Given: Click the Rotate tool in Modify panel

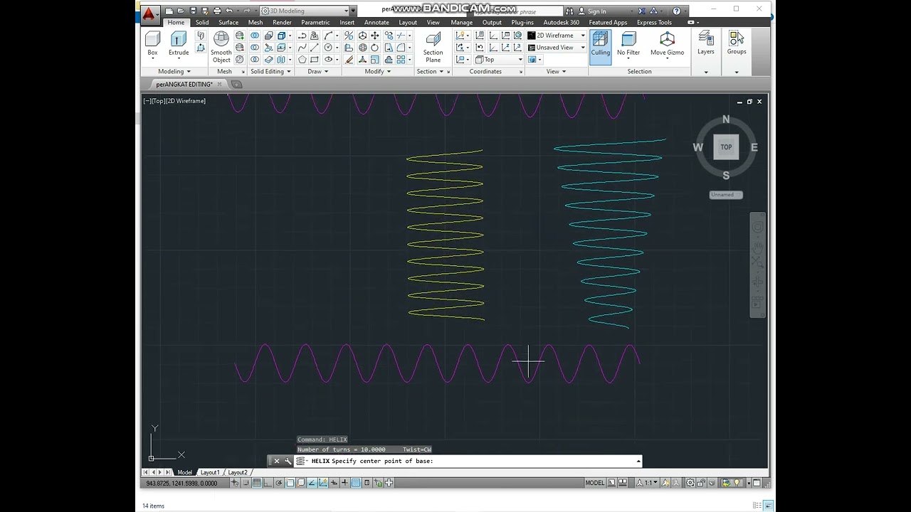Looking at the screenshot, I should (x=375, y=48).
